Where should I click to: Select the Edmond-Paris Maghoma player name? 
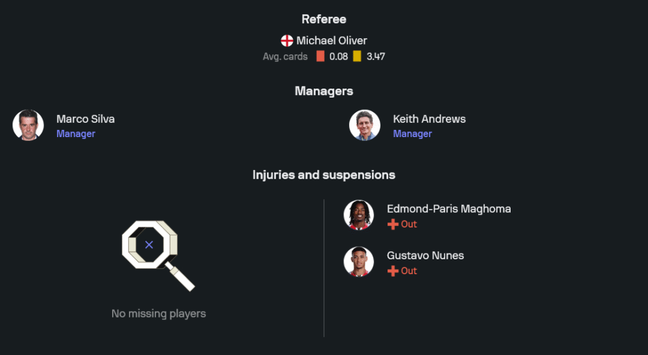(x=448, y=209)
